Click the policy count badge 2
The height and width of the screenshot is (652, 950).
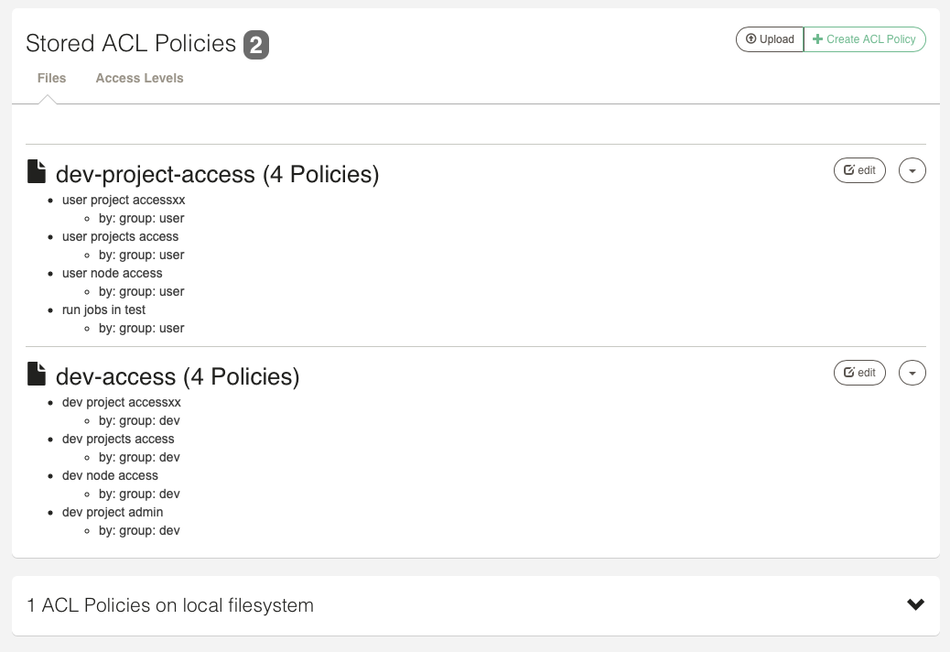256,45
